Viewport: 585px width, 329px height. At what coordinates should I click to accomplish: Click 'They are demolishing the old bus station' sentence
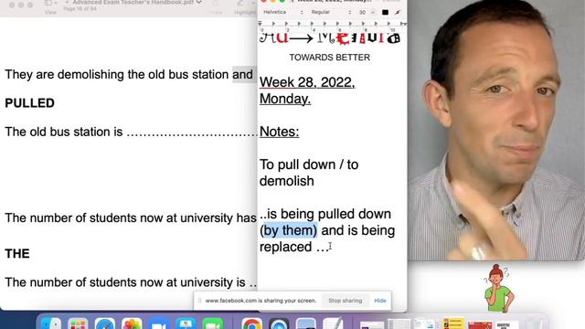(x=117, y=75)
